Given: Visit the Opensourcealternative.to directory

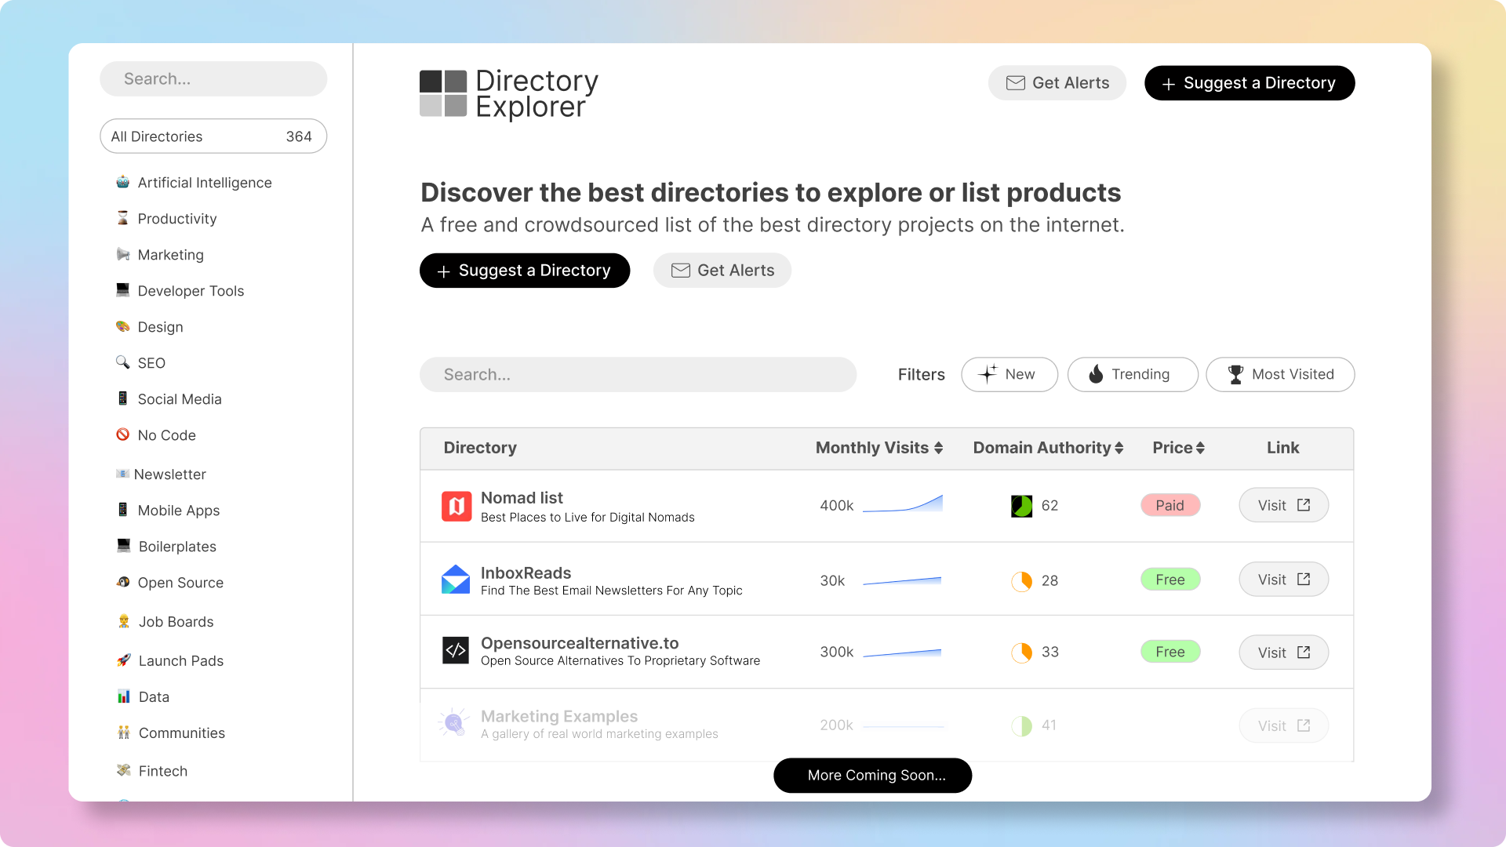Looking at the screenshot, I should (x=1284, y=653).
